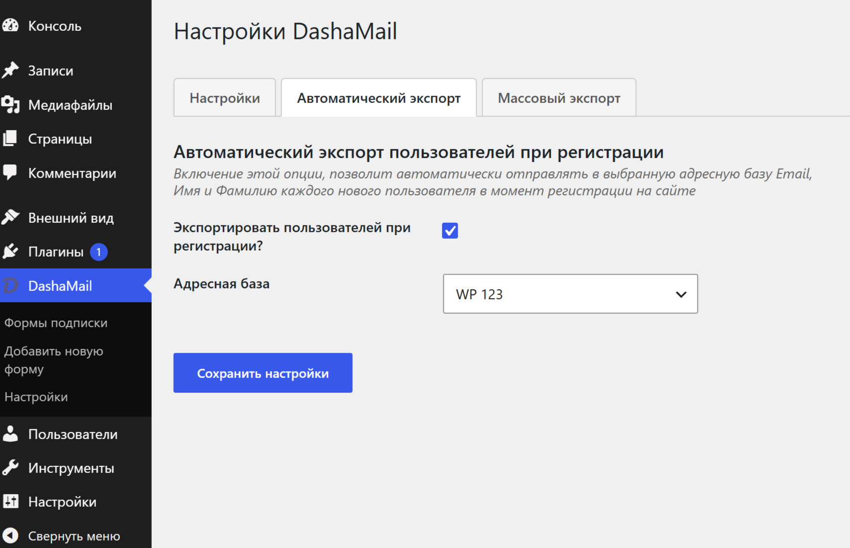Switch to the Настройки tab
Screen dimensions: 850x548
(225, 98)
